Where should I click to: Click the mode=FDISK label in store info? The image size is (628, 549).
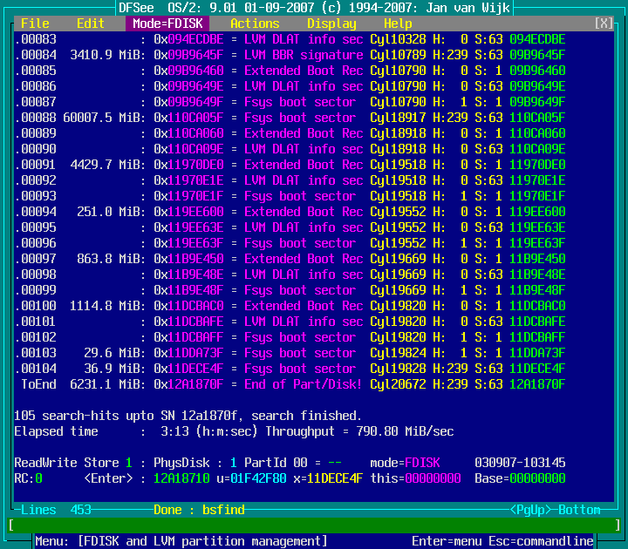(x=406, y=463)
